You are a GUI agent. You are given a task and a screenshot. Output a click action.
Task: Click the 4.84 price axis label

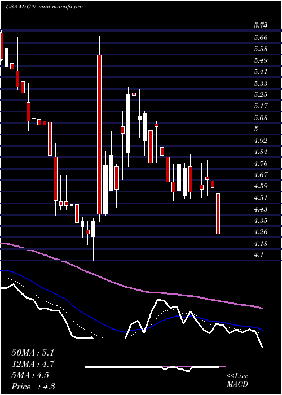261,152
